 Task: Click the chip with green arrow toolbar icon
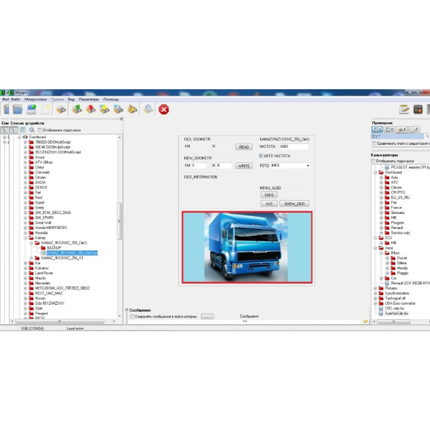pos(76,109)
